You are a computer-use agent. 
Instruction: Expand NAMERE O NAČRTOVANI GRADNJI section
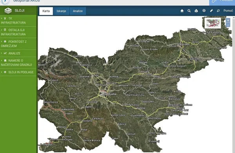(x=18, y=63)
